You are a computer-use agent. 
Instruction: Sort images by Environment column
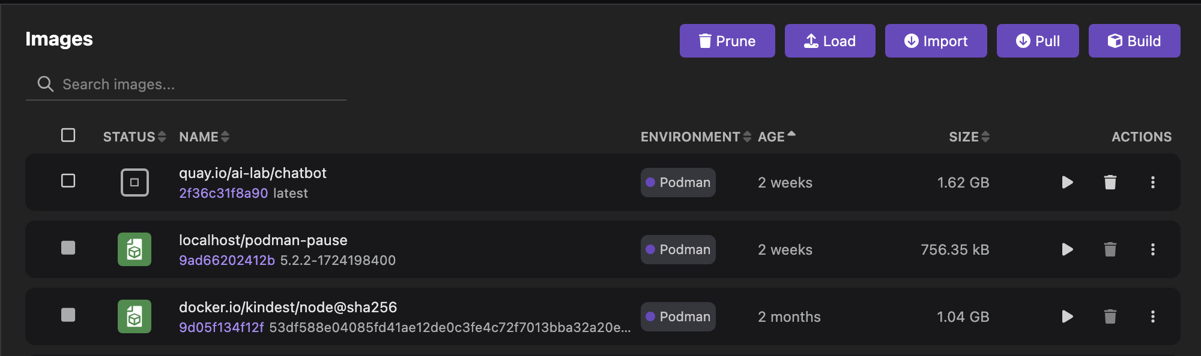695,137
